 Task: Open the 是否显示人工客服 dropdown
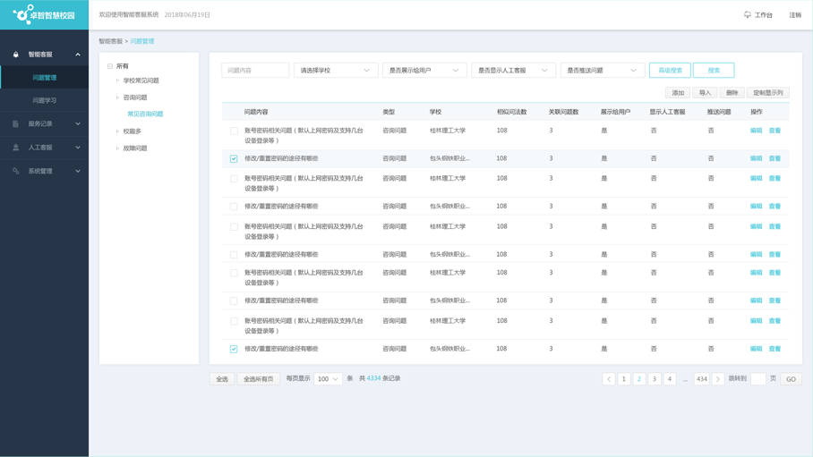click(x=513, y=70)
